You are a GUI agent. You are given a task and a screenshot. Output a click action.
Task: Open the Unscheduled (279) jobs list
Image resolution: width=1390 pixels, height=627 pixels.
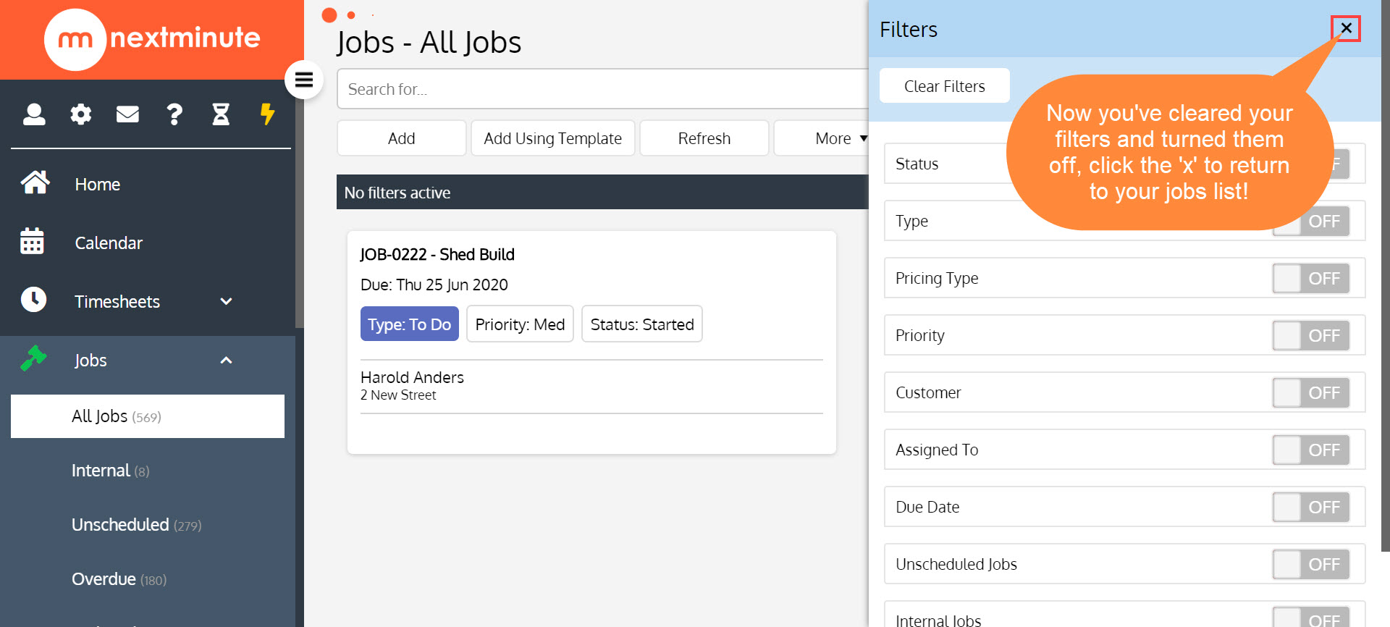tap(136, 525)
